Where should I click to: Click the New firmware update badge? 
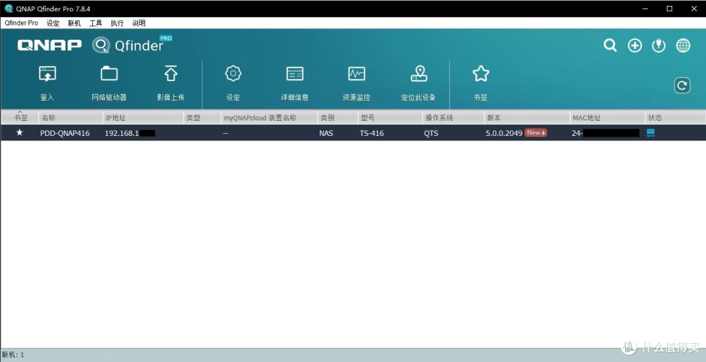tap(536, 133)
